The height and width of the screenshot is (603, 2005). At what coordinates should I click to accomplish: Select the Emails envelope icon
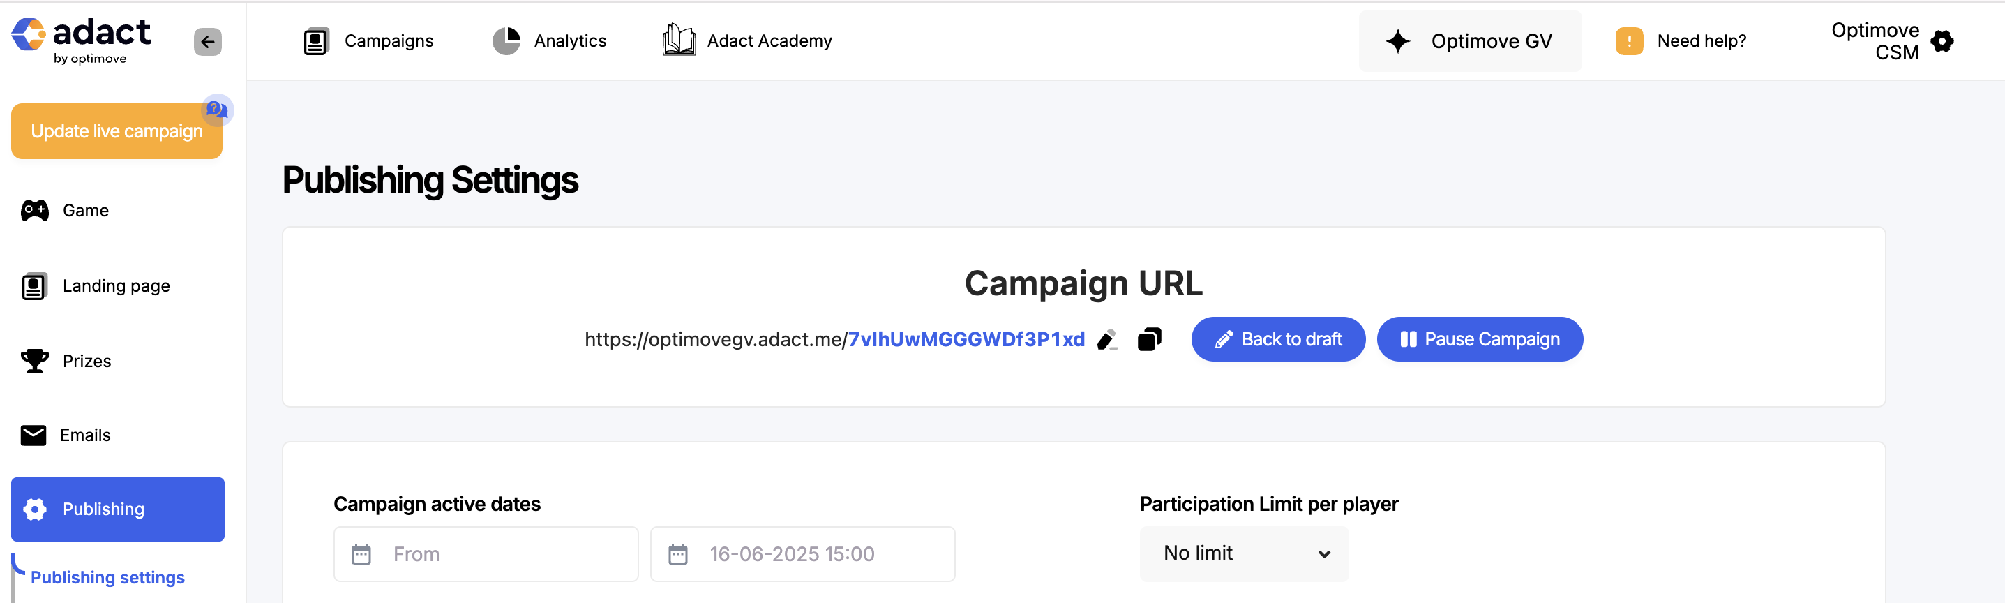click(x=33, y=435)
